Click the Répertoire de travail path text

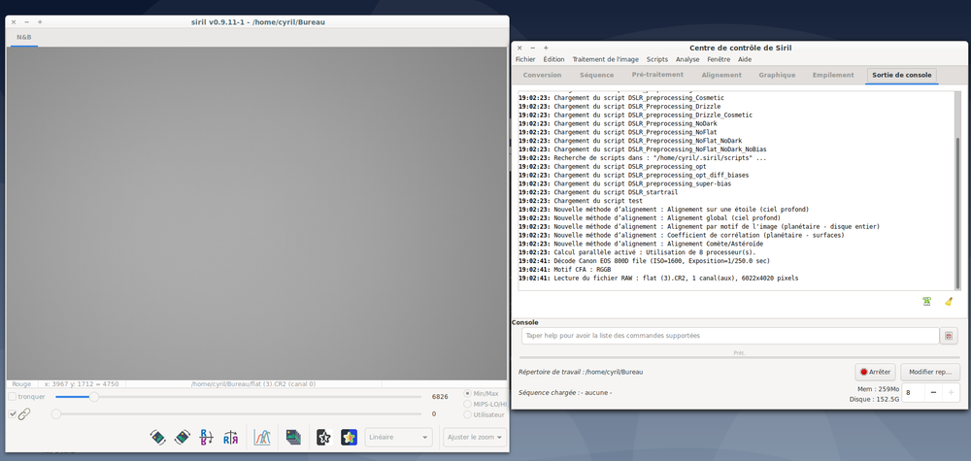[581, 372]
